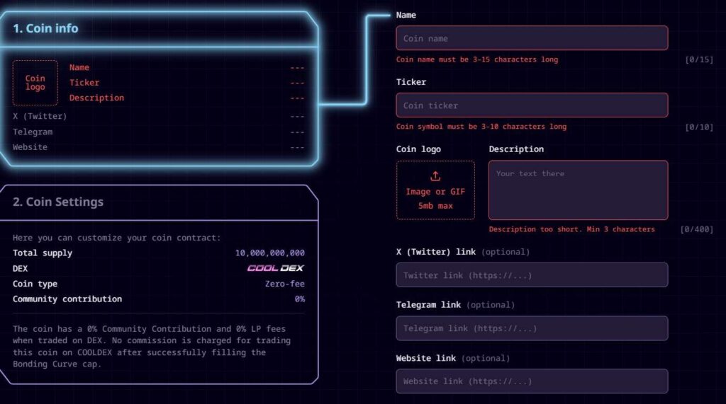Click the Website row in Coin info
The width and height of the screenshot is (726, 404).
(x=158, y=147)
